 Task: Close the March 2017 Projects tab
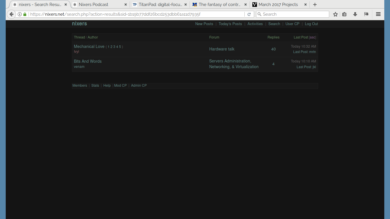305,5
